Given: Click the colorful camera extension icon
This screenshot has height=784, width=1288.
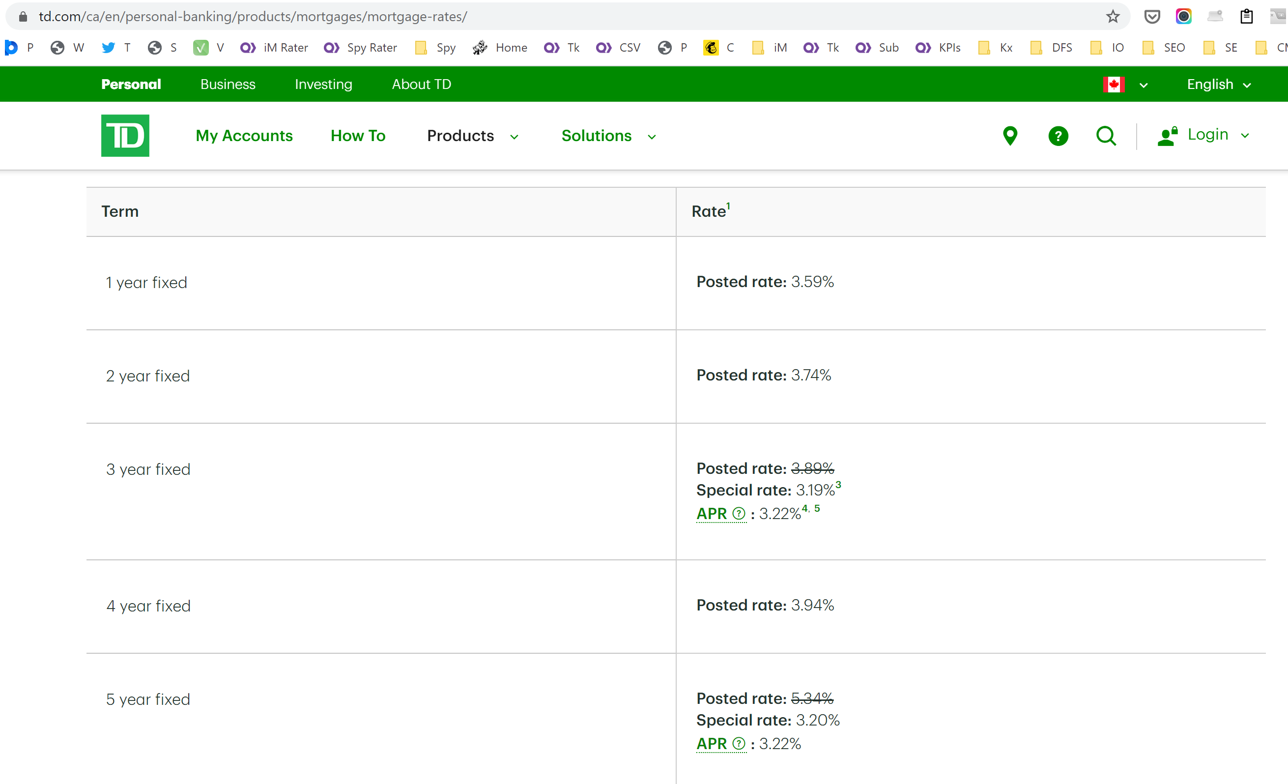Looking at the screenshot, I should coord(1183,17).
